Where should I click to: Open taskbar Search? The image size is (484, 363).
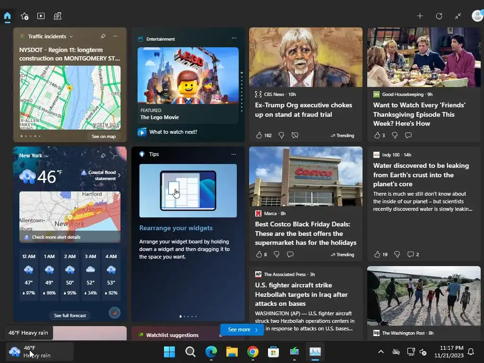pyautogui.click(x=190, y=352)
